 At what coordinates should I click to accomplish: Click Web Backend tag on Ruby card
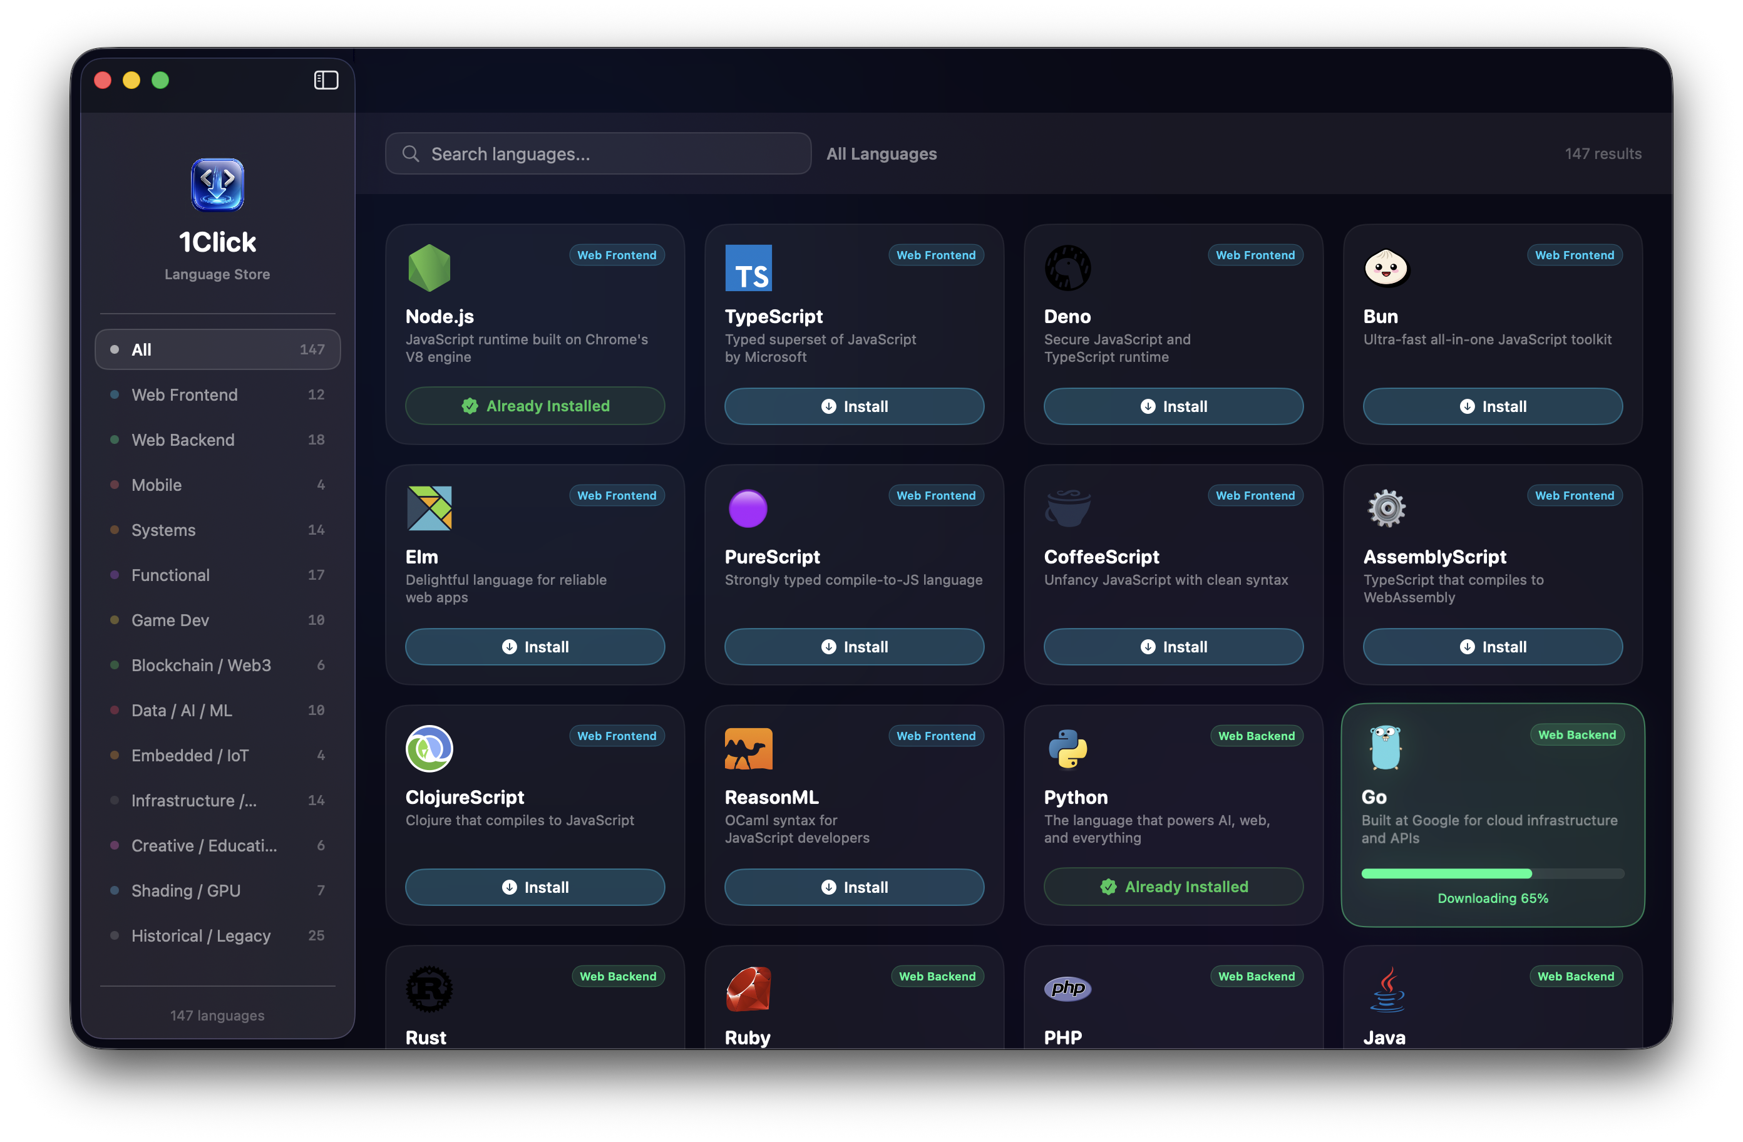(937, 975)
